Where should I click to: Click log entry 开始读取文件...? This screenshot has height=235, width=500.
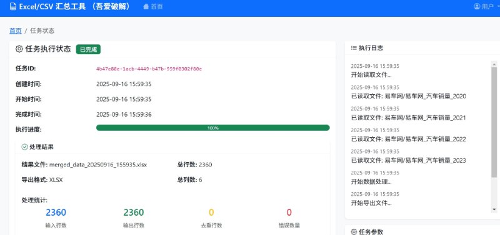[x=371, y=75]
